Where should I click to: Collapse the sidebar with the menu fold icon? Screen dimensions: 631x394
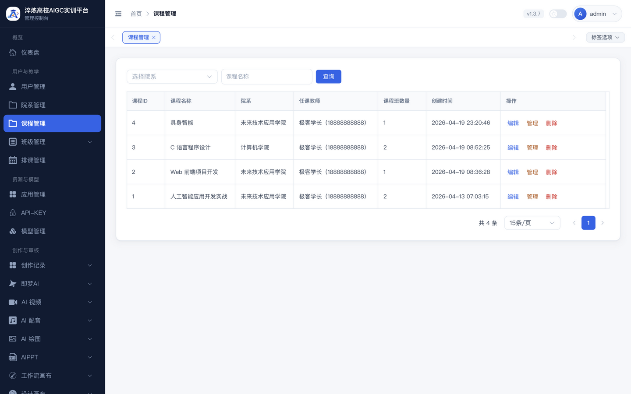(x=118, y=14)
